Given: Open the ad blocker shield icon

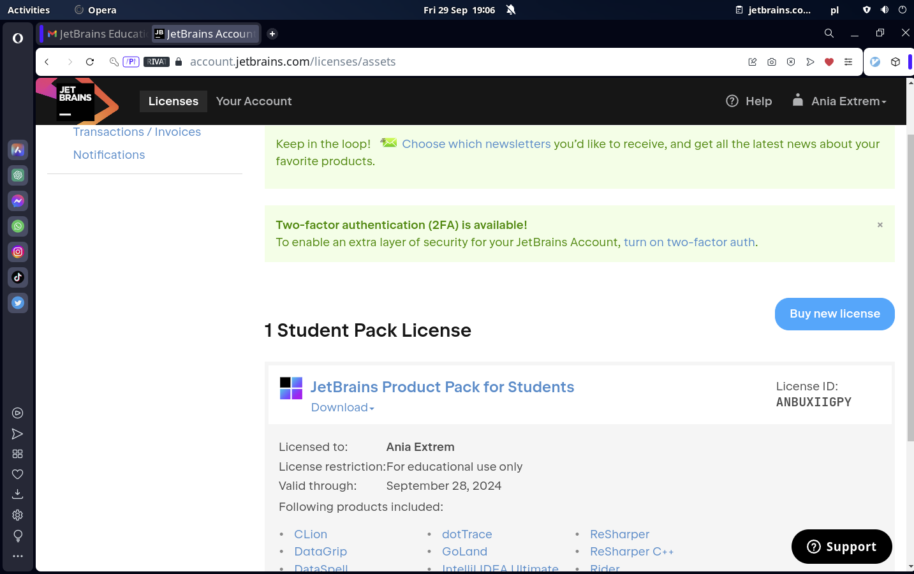Looking at the screenshot, I should (x=791, y=62).
